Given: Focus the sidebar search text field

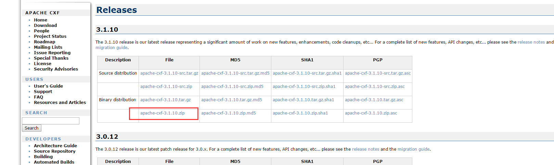Looking at the screenshot, I should click(x=51, y=121).
